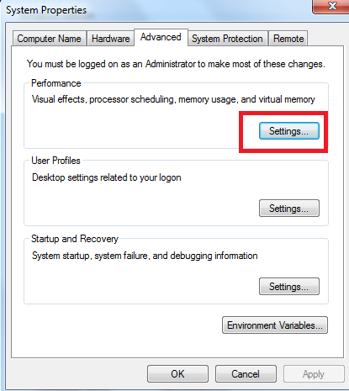Switch to the Computer Name tab
349x391 pixels.
point(49,39)
